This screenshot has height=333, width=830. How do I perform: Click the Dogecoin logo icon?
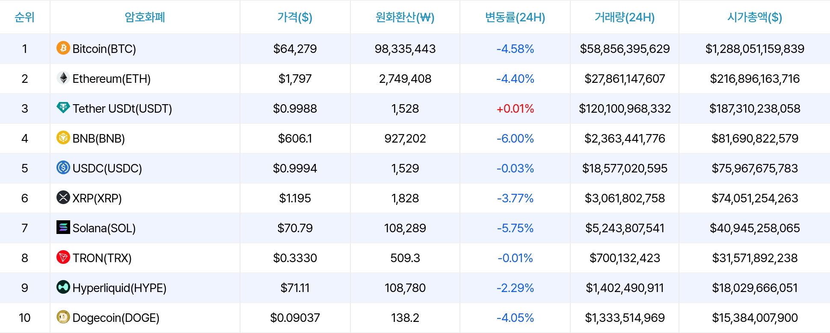point(63,317)
